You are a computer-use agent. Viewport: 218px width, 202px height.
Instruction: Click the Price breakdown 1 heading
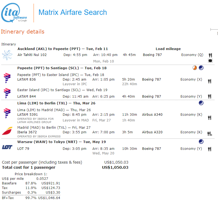tap(31, 174)
